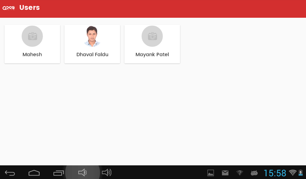Open the clock showing 15:58

[x=275, y=173]
